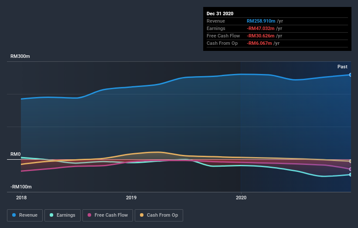Screen dimensions: 358x228
Task: Click the Free Cash Flow label in tooltip
Action: (x=223, y=36)
